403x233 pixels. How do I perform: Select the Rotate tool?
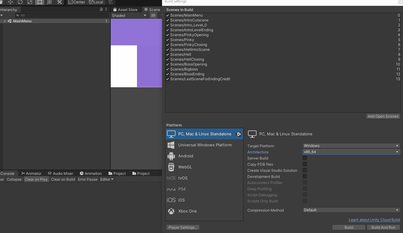tap(20, 2)
